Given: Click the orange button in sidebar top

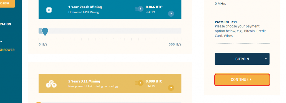Looking at the screenshot, I should pyautogui.click(x=8, y=3).
